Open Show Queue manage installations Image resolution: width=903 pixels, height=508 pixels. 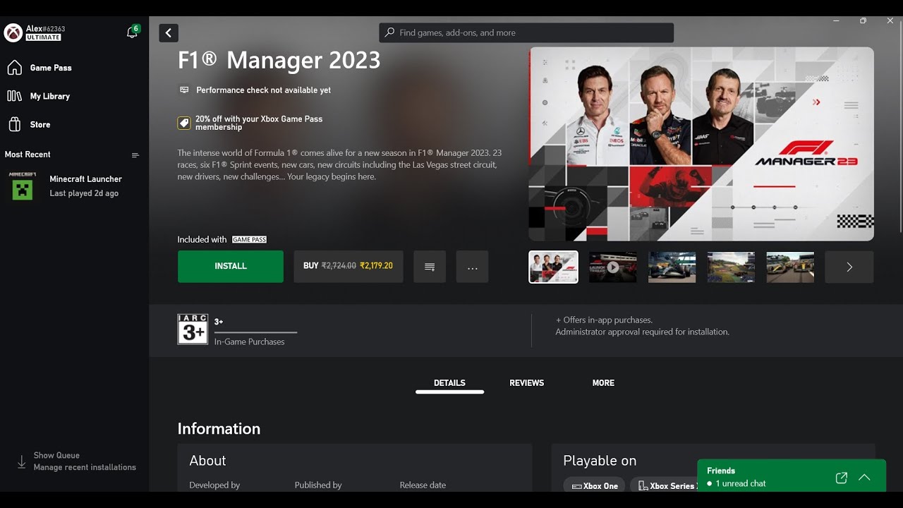point(77,461)
